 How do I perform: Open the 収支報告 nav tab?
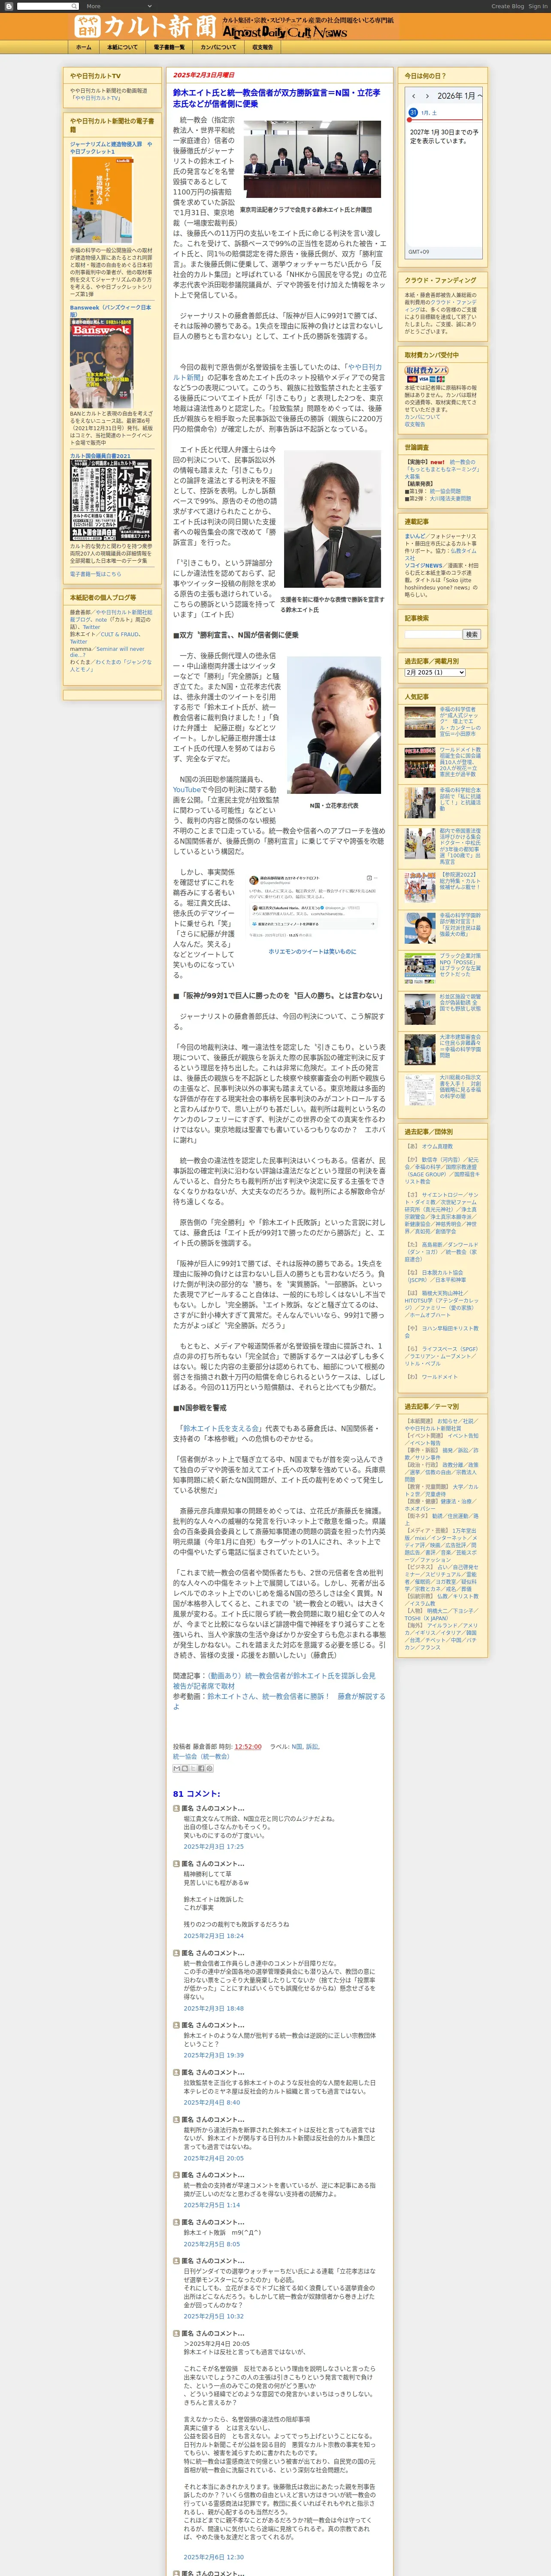point(262,47)
